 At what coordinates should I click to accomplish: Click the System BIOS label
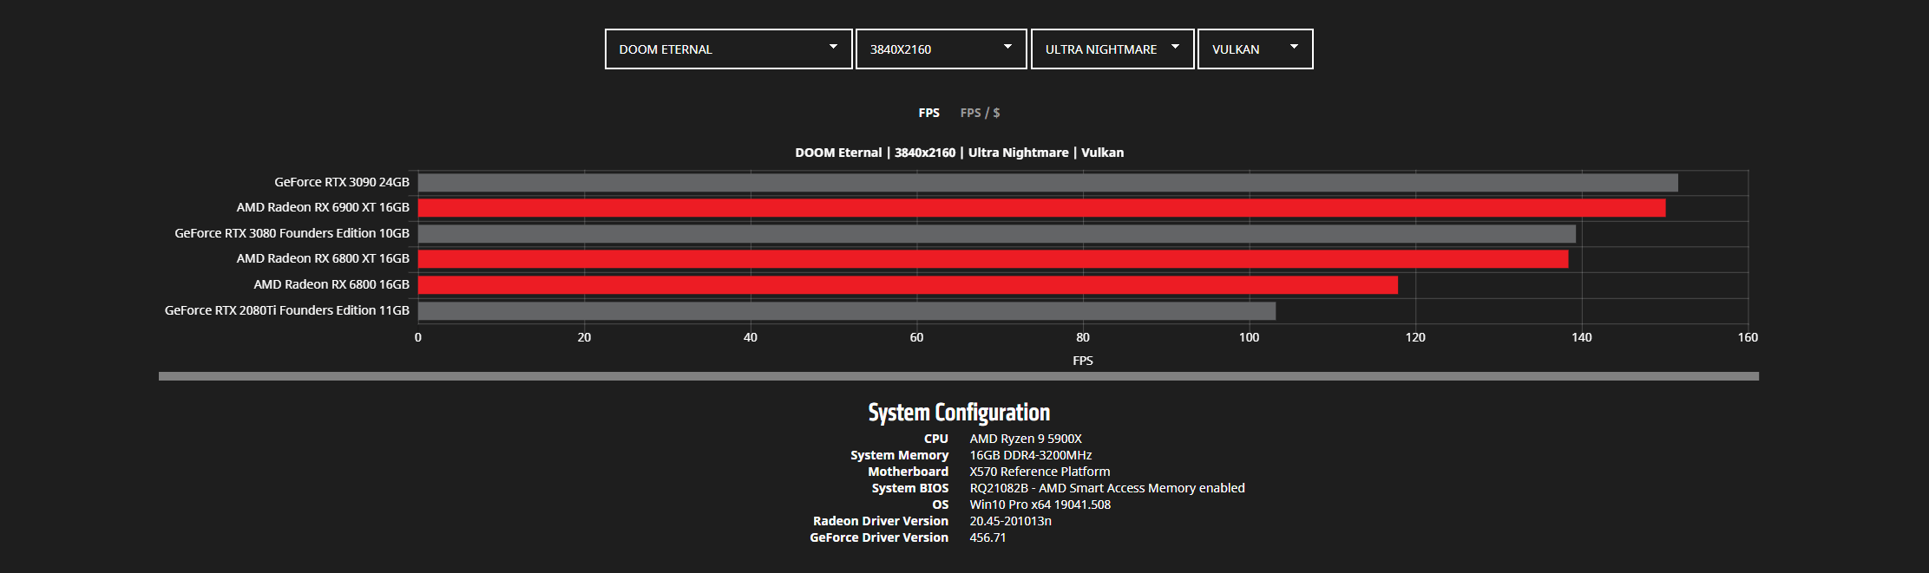(909, 488)
